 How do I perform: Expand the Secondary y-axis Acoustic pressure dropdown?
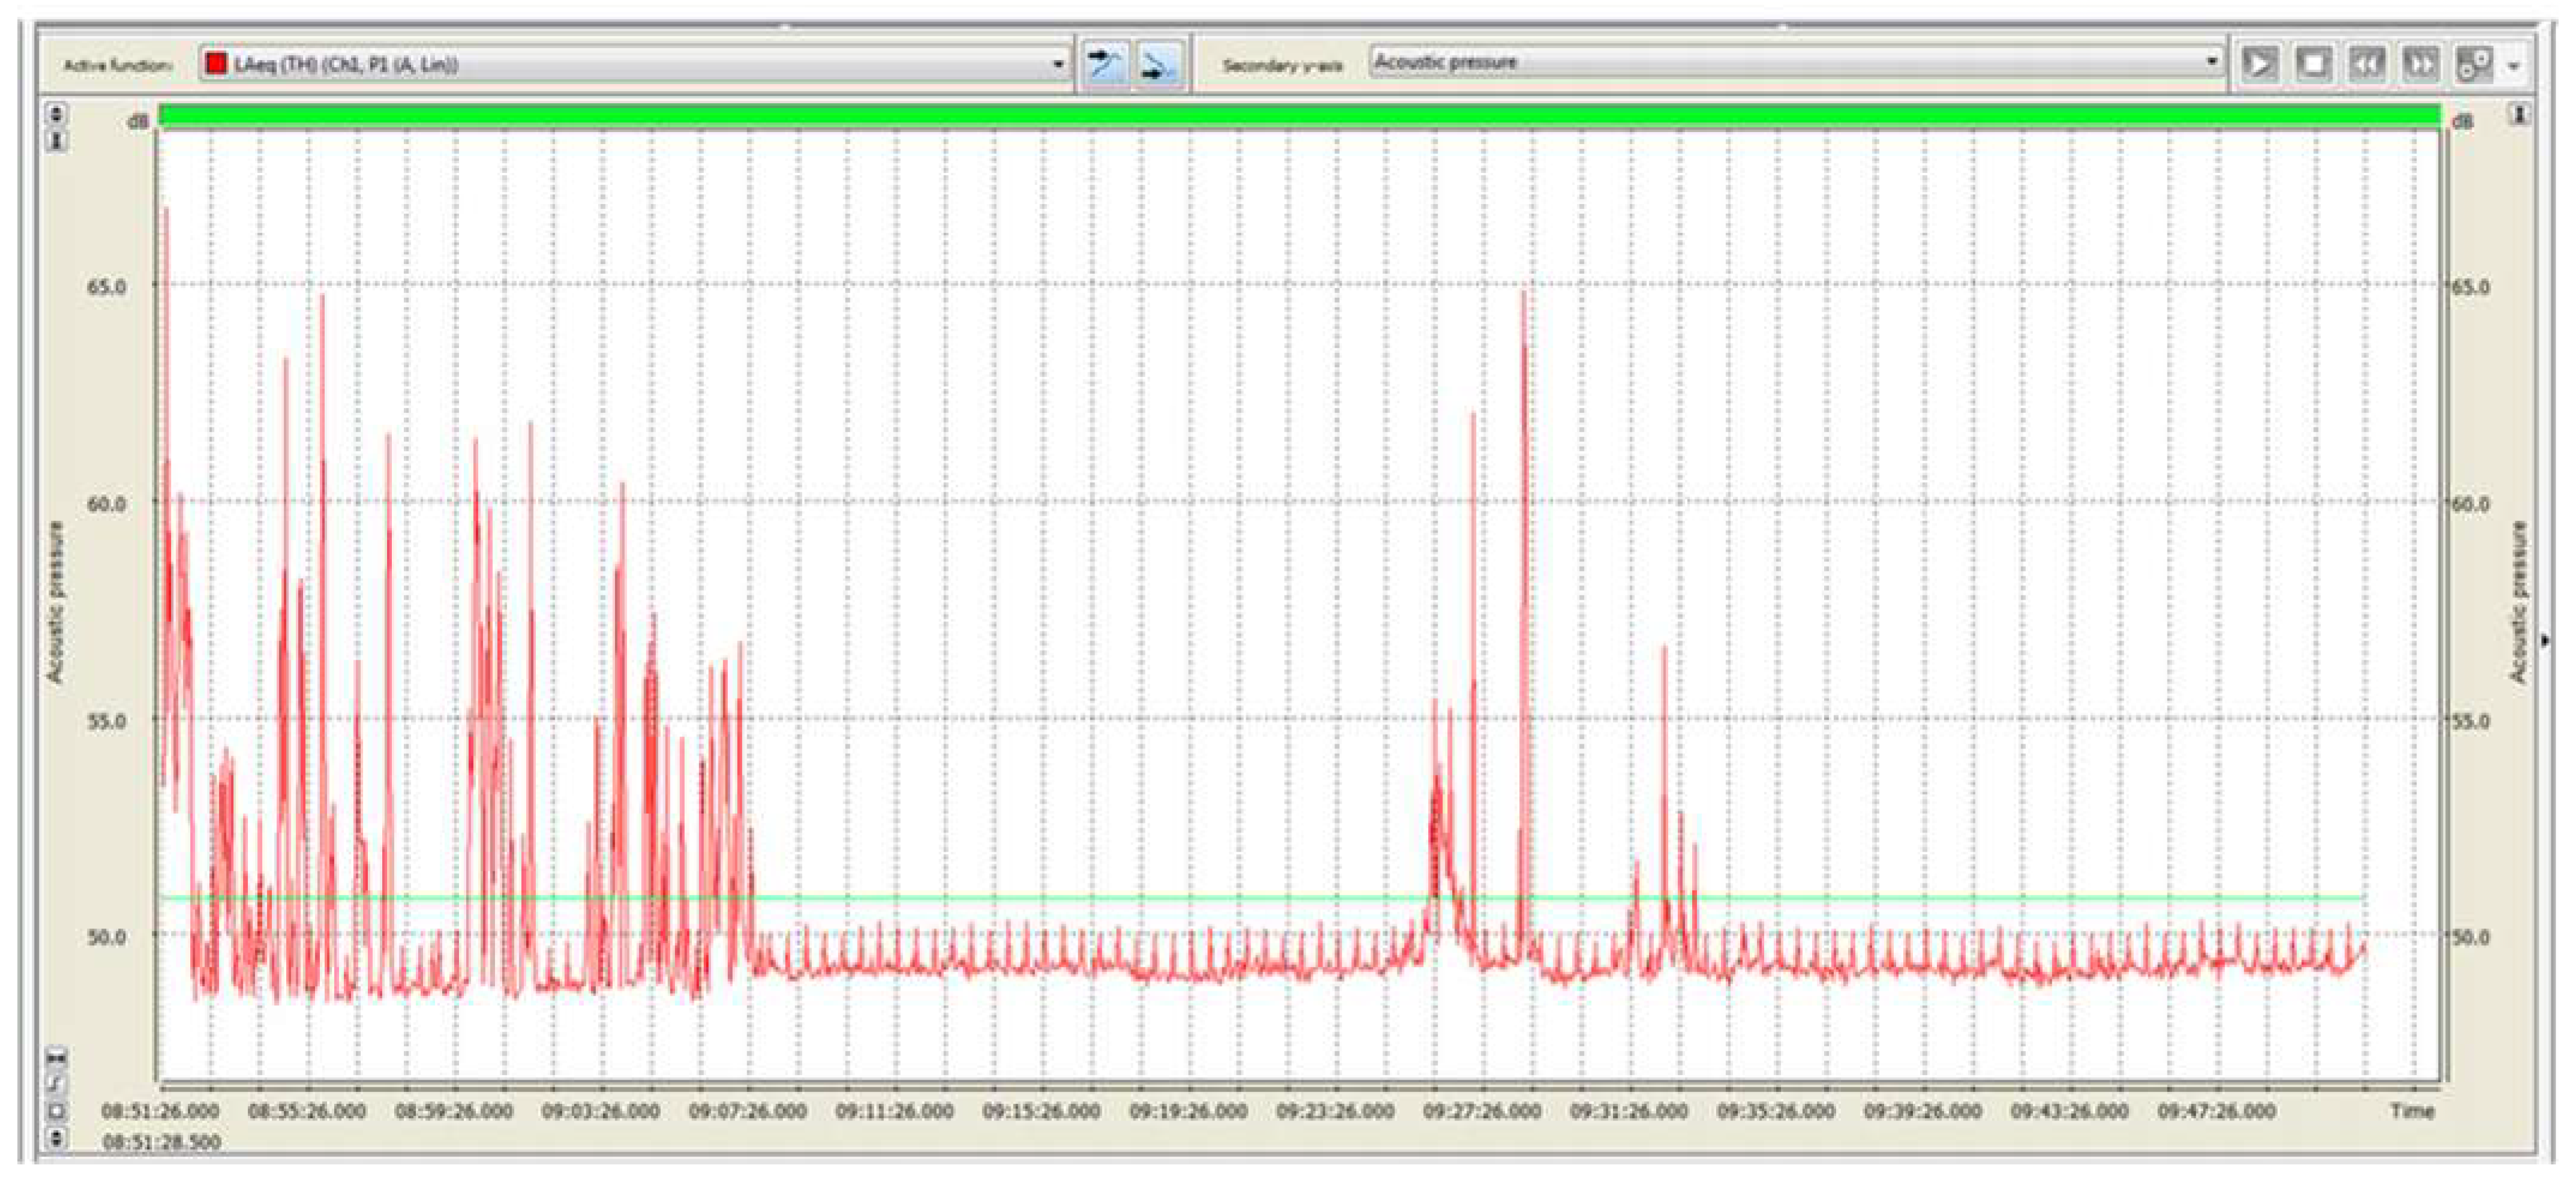click(x=2212, y=62)
